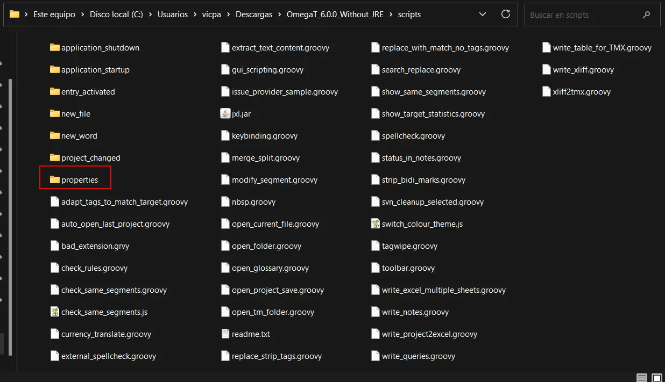Refresh the scripts folder view
Screen dimensions: 665x382
click(505, 15)
